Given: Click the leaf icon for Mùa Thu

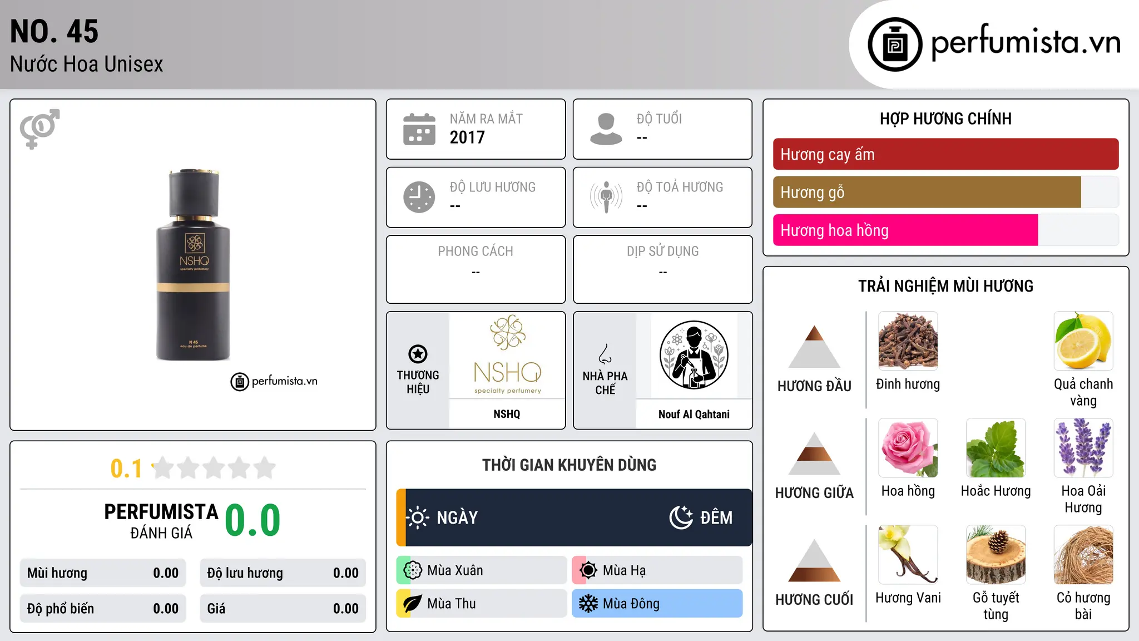Looking at the screenshot, I should (413, 604).
